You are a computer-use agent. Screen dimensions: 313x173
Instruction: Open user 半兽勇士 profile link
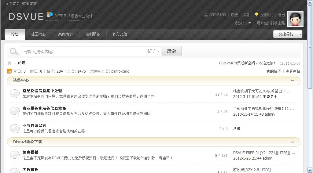click(270, 97)
